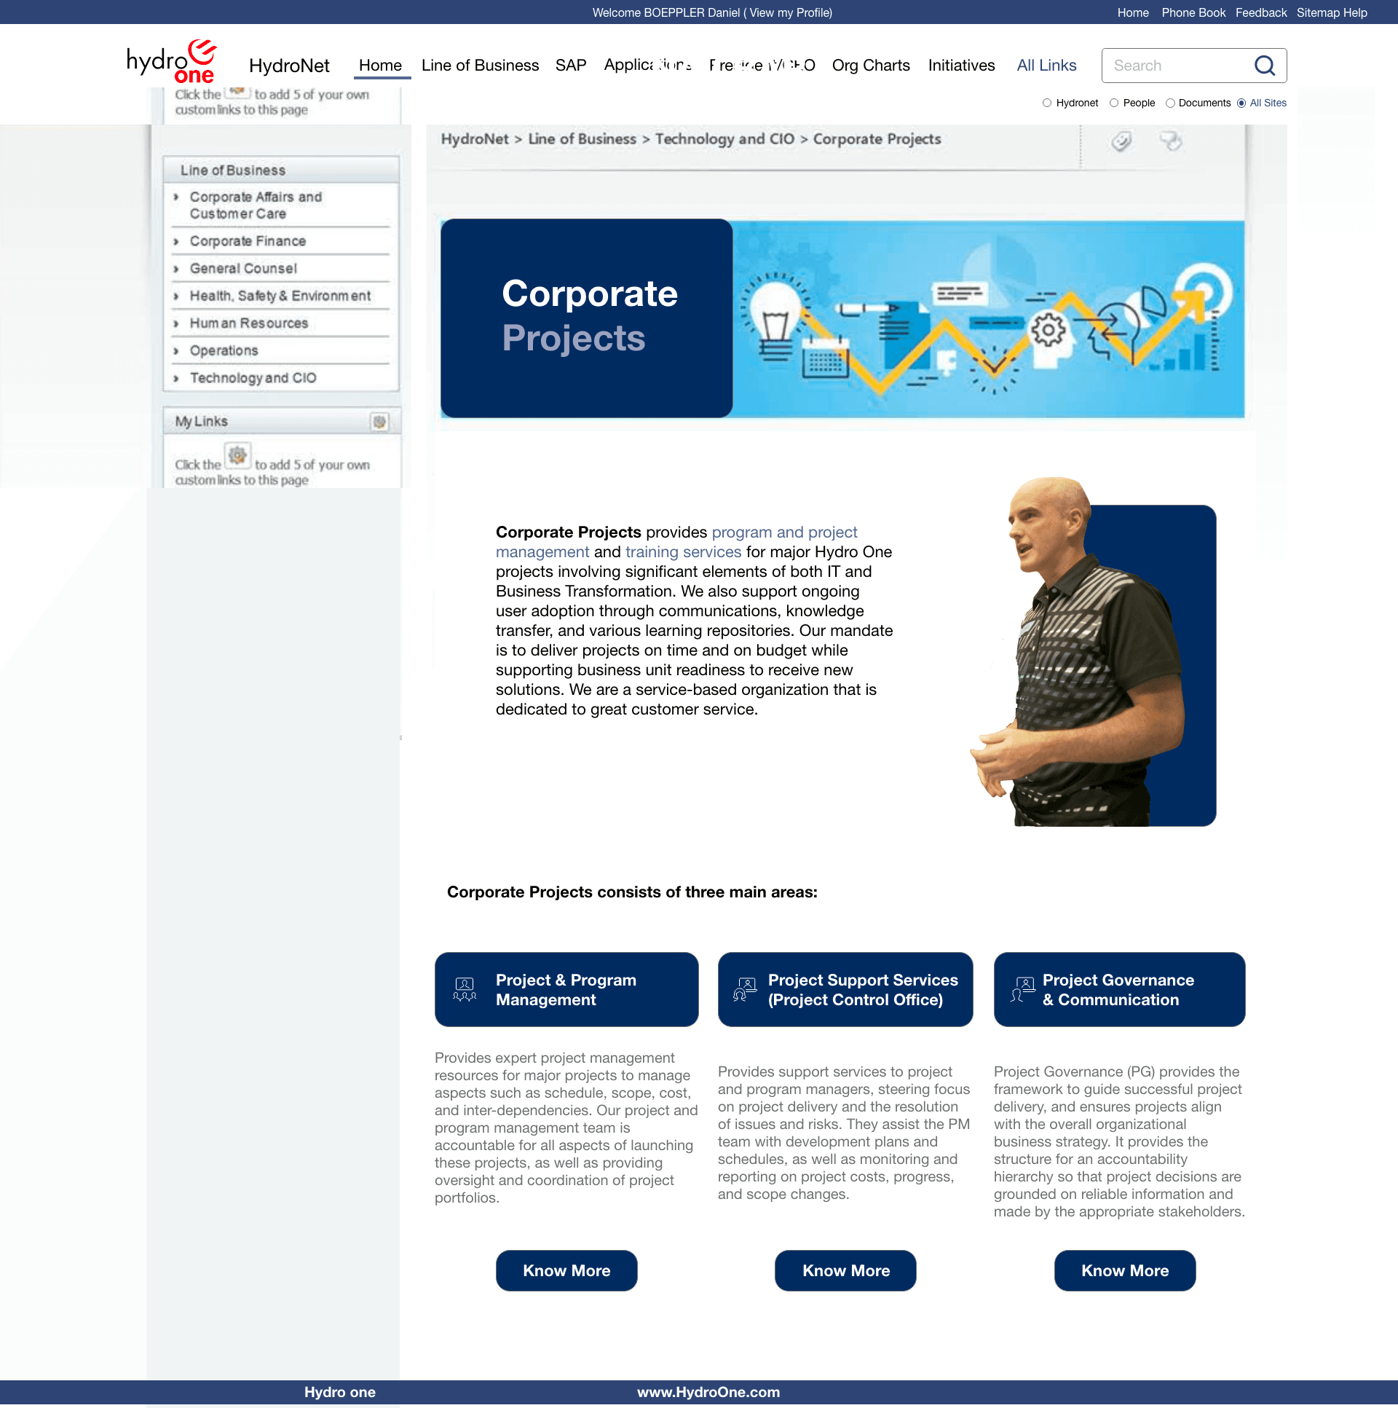Image resolution: width=1398 pixels, height=1408 pixels.
Task: Expand Health, Safety & Environment arrow
Action: [x=176, y=296]
